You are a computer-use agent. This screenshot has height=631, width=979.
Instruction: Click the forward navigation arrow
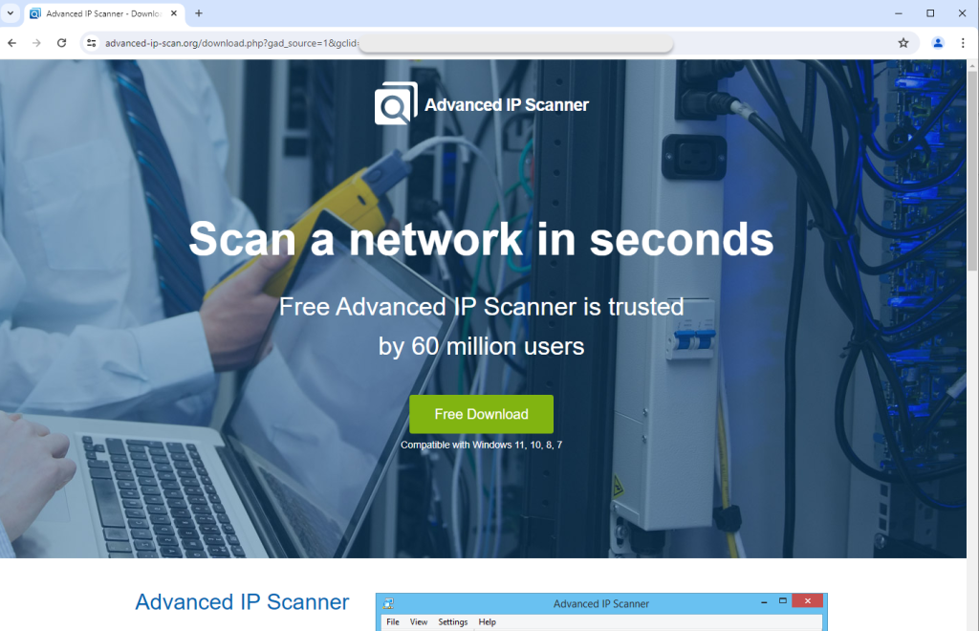[x=37, y=43]
